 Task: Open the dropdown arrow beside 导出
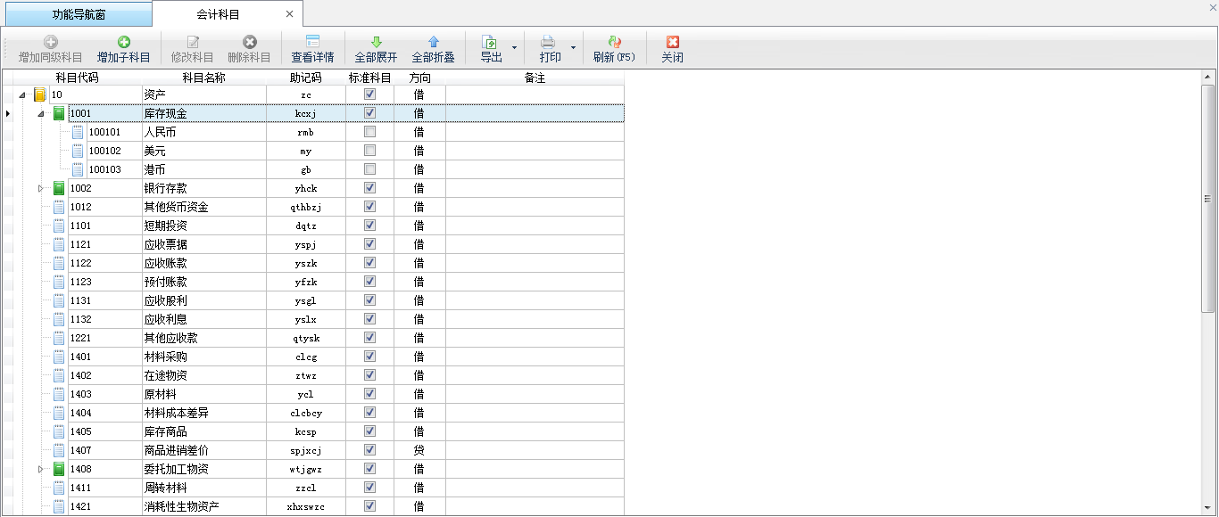[x=513, y=48]
